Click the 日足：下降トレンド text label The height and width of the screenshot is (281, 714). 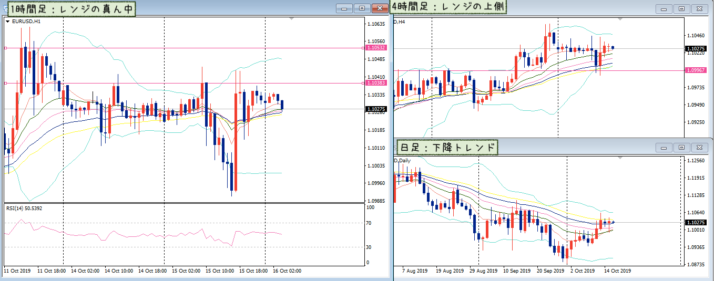point(446,147)
